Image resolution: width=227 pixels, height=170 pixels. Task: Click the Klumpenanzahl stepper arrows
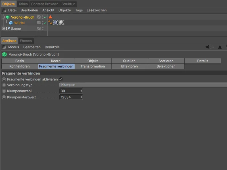[x=81, y=91]
